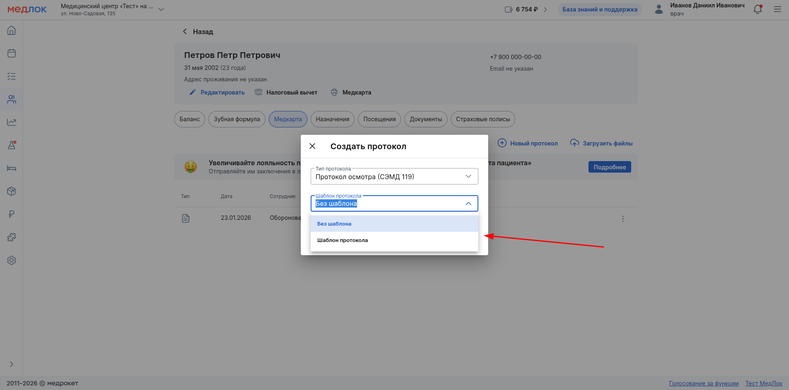Close the Создать протокол dialog
Screen dimensions: 789x390
pos(312,146)
